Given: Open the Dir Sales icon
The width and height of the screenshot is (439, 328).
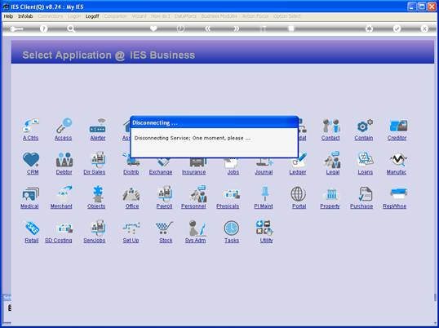Looking at the screenshot, I should 98,159.
